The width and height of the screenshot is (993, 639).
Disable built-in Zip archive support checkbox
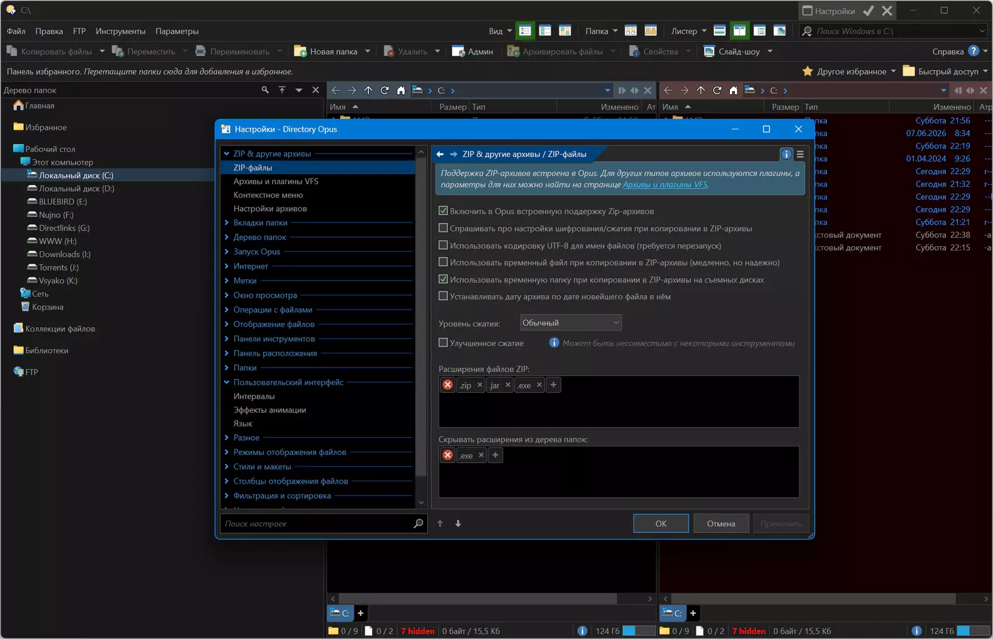click(443, 211)
